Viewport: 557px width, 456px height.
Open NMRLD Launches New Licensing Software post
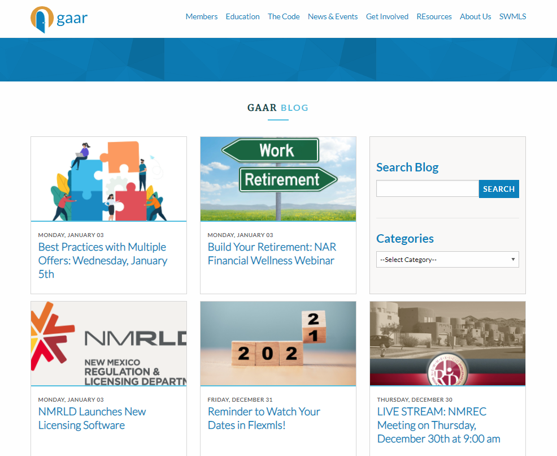[92, 418]
